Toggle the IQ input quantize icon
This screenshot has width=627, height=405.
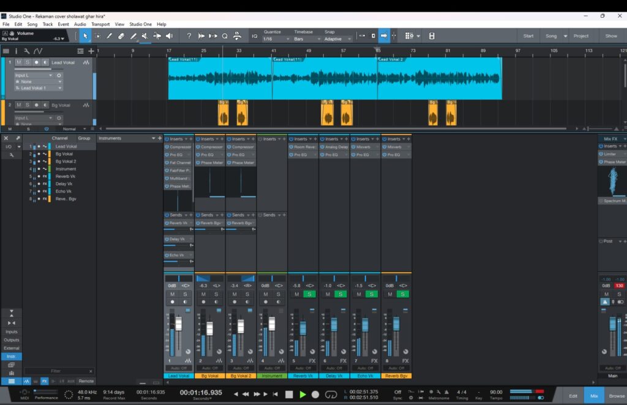click(x=254, y=36)
